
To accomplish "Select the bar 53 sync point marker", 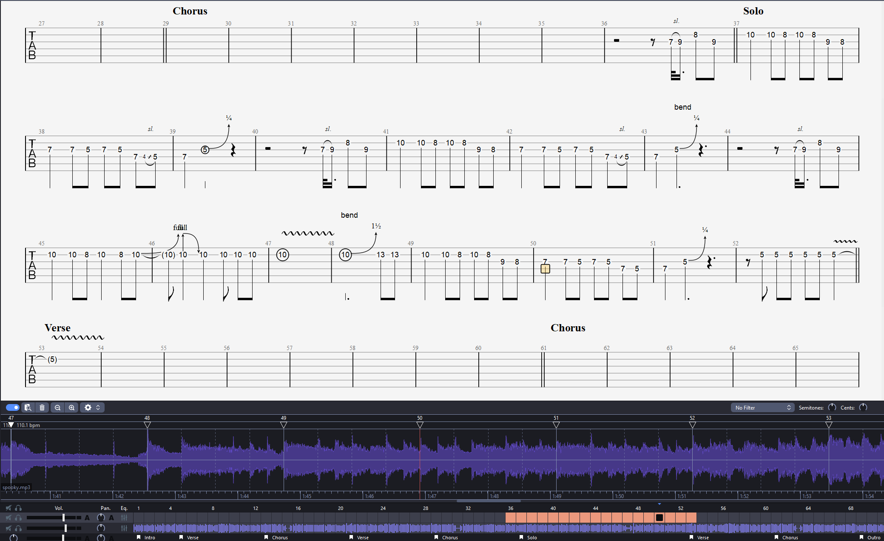I will pyautogui.click(x=829, y=425).
